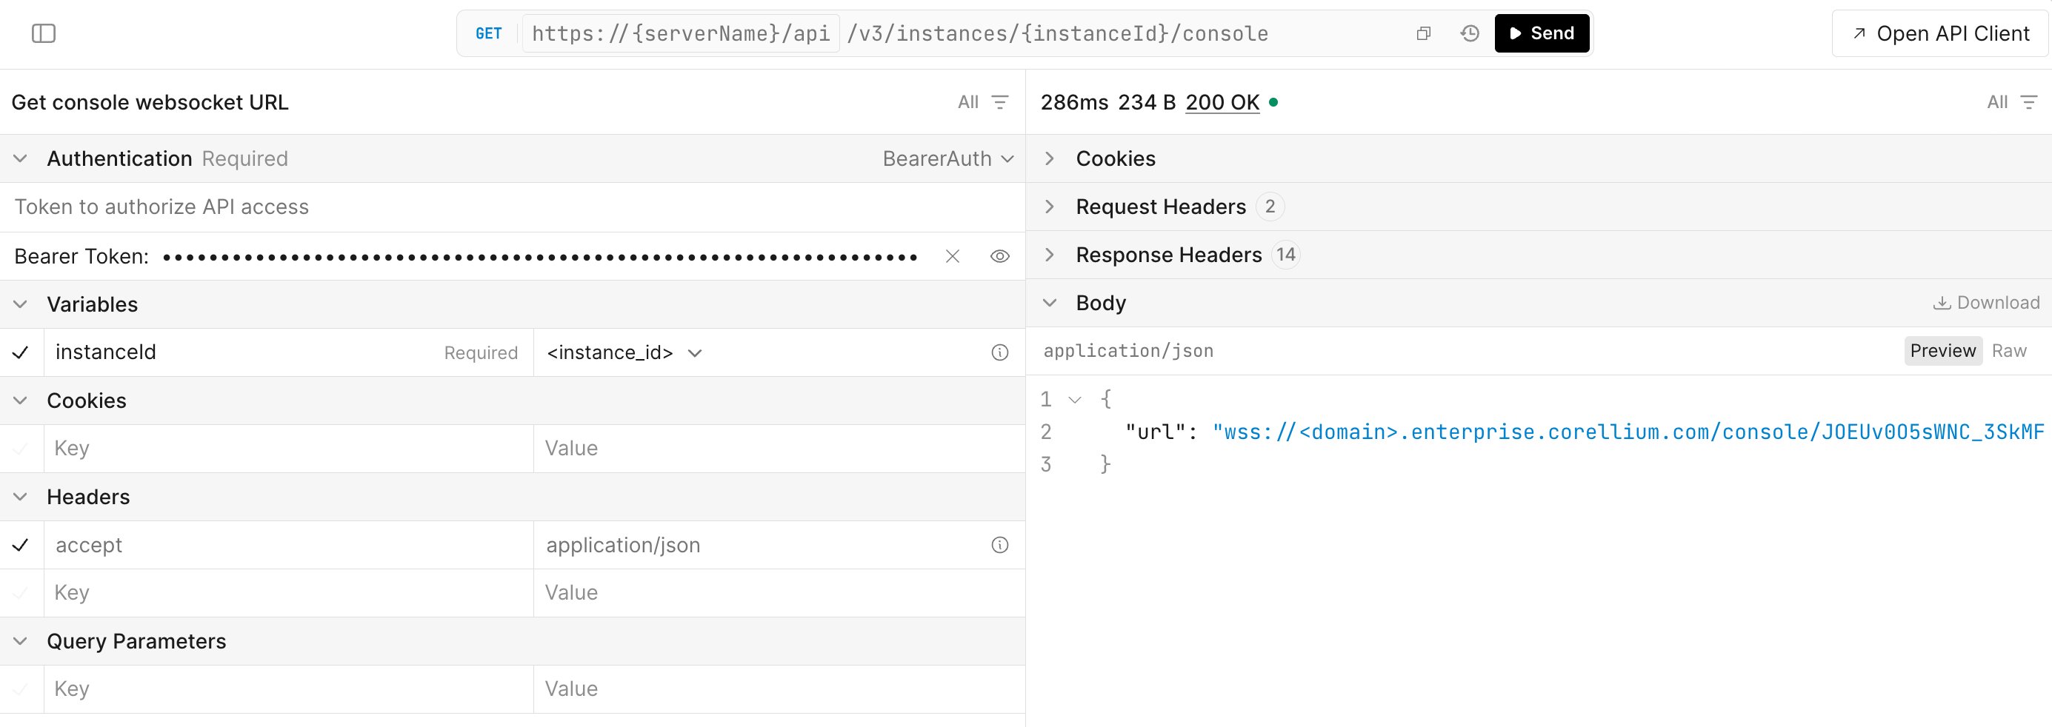Collapse the Authentication section
The image size is (2052, 727).
click(21, 158)
